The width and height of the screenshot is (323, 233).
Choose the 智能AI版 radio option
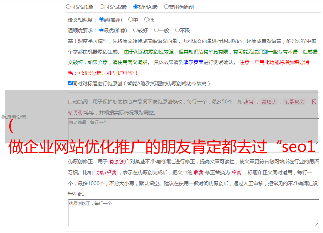[x=135, y=7]
